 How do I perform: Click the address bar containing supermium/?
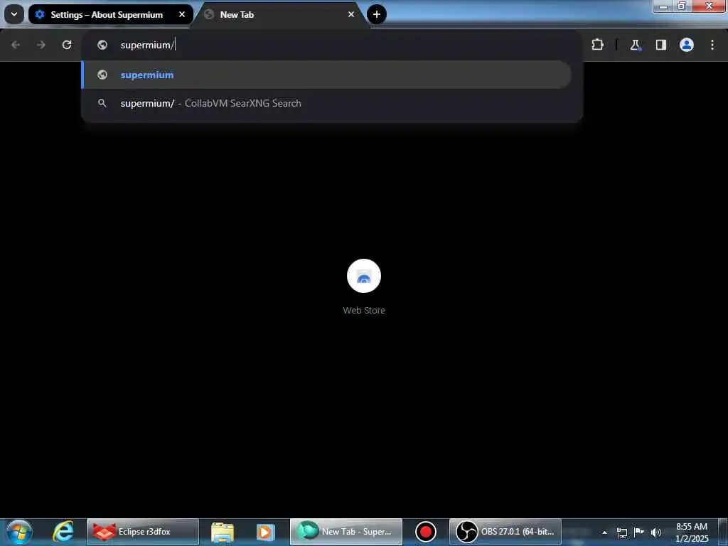(332, 45)
